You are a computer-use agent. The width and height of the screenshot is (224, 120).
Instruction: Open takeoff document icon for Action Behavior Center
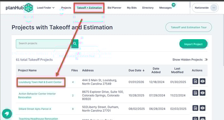pos(195,93)
